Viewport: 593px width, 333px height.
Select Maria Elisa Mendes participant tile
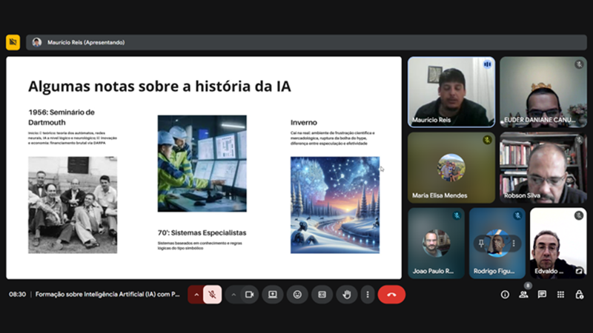[451, 168]
